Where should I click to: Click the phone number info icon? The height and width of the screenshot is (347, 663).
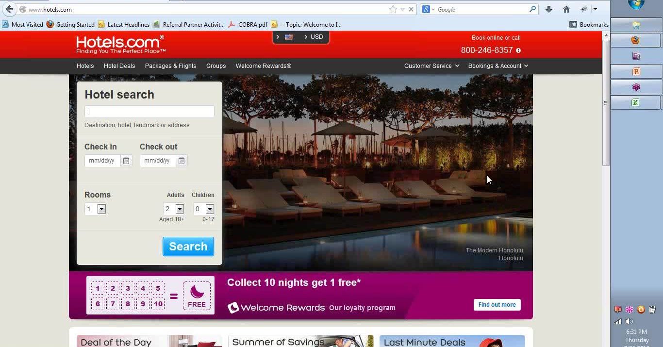point(518,50)
